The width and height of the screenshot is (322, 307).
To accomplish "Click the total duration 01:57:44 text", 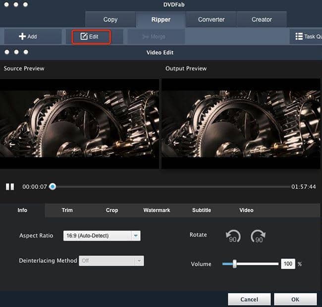I will coord(304,186).
